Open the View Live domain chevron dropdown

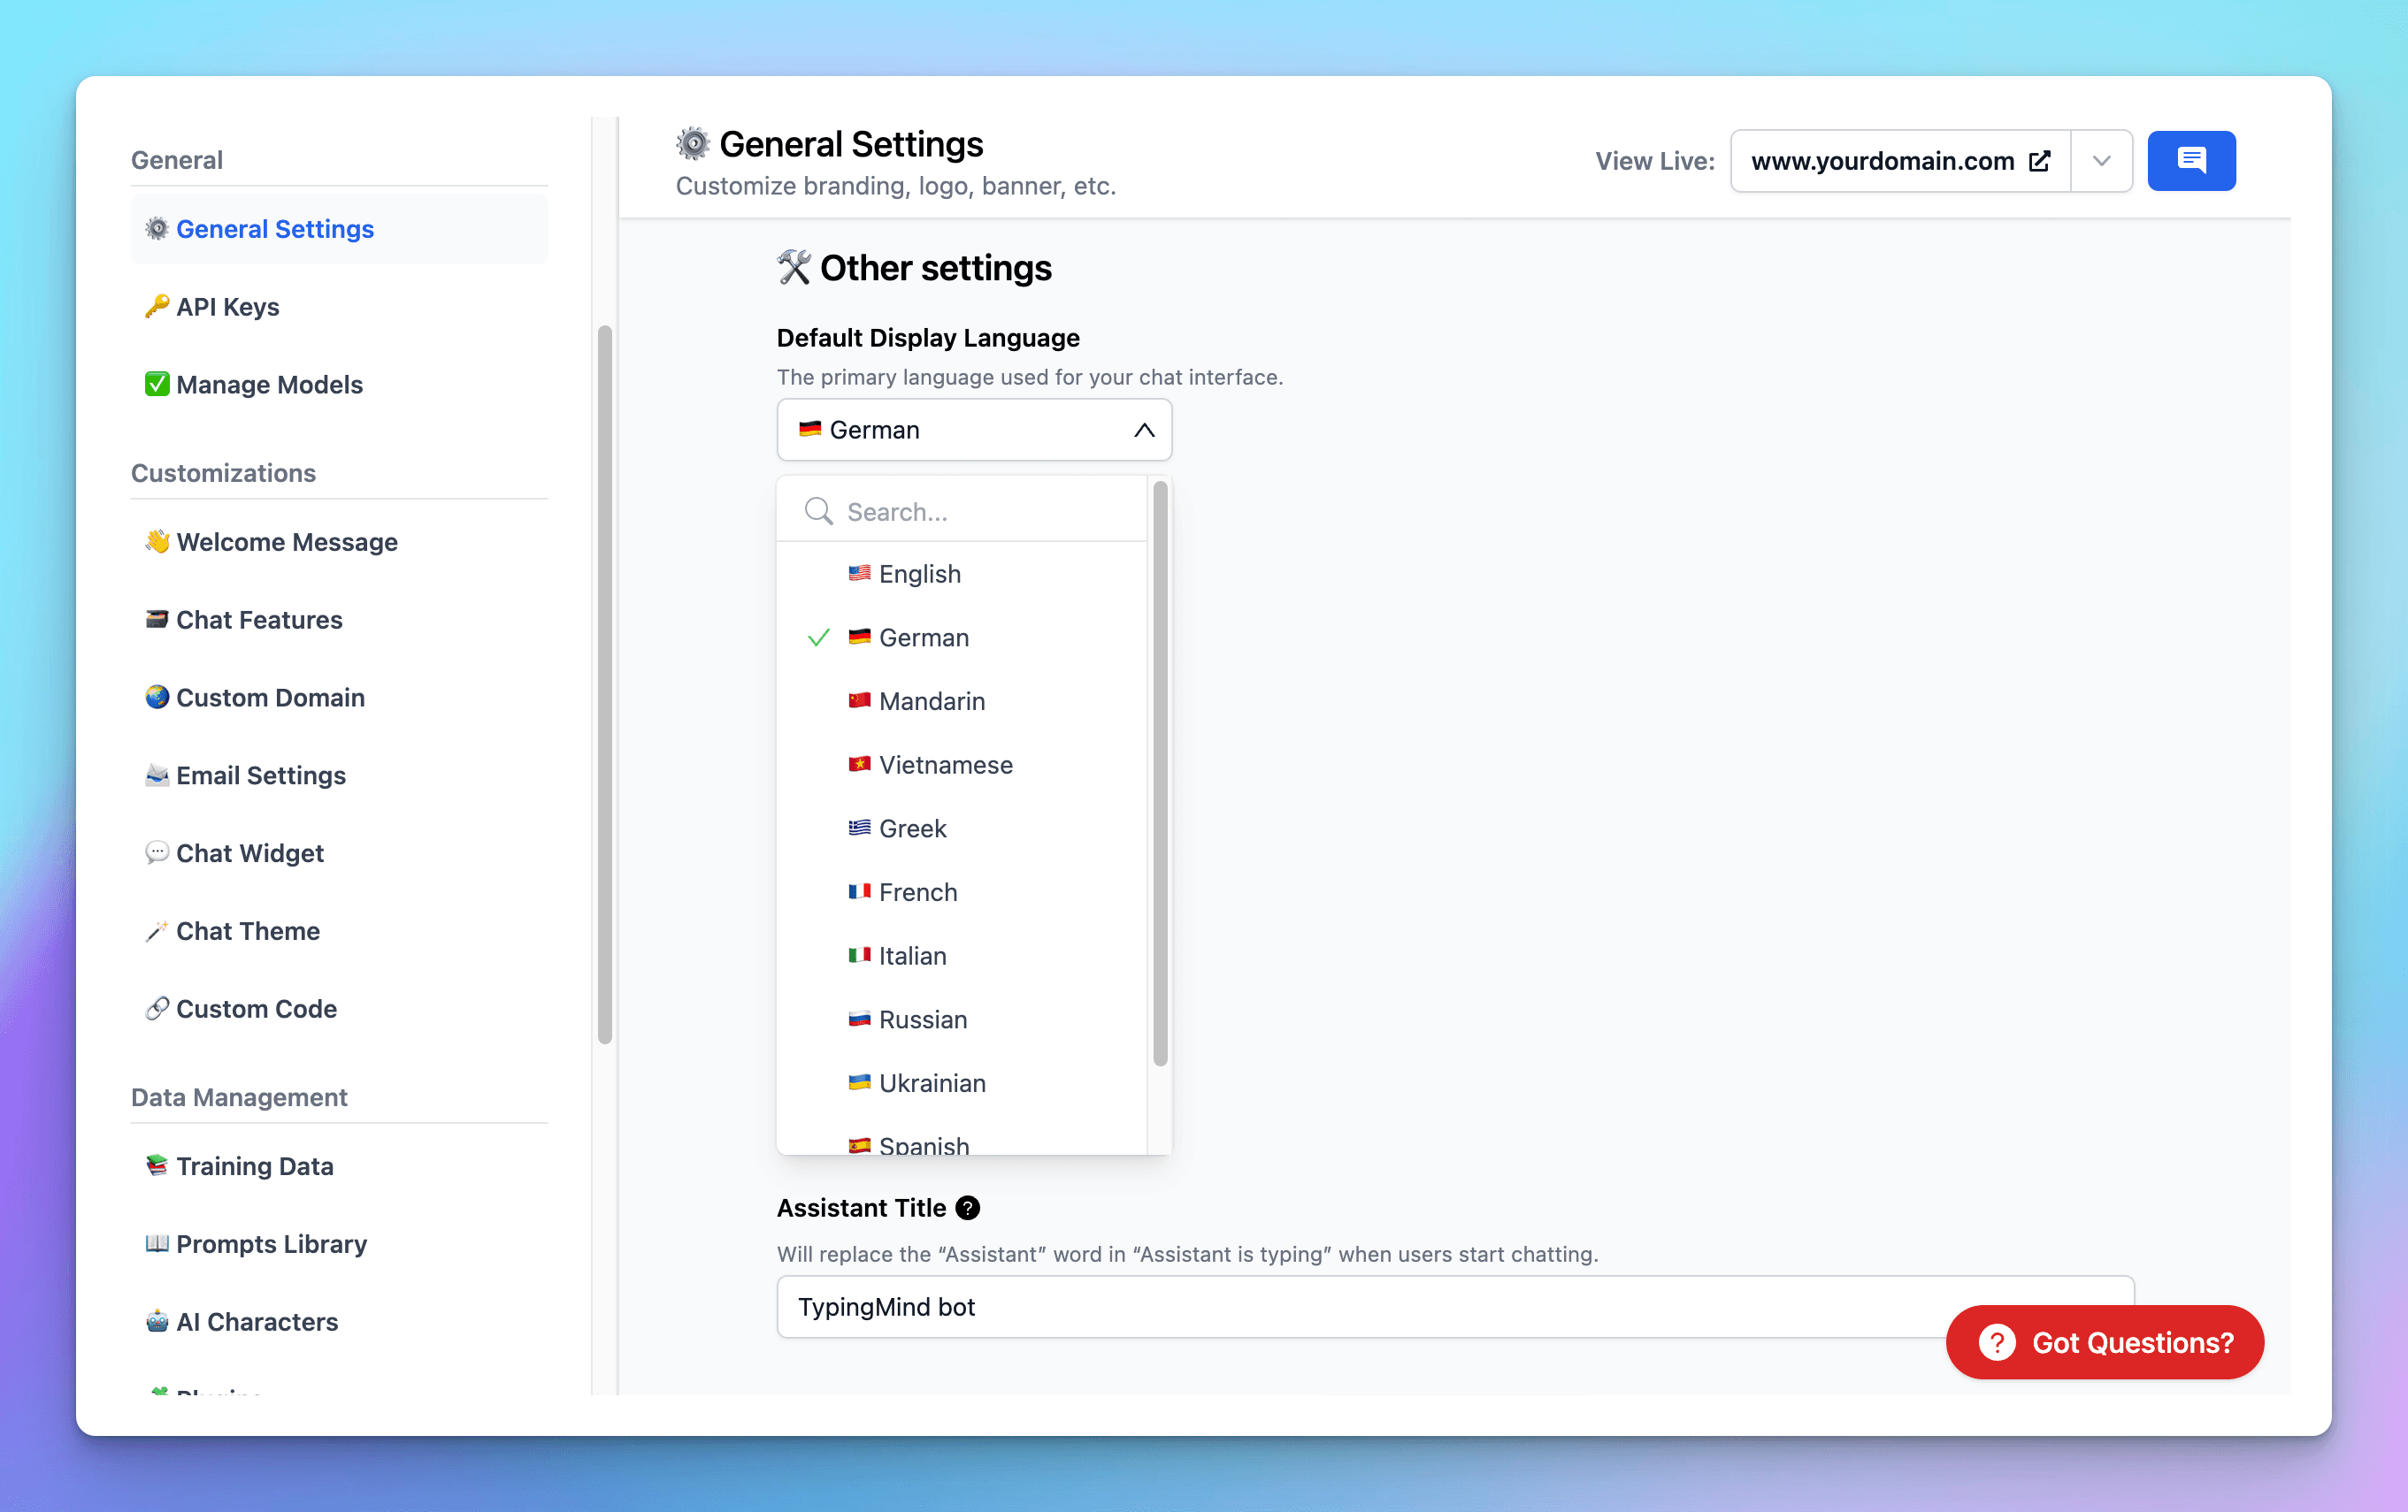click(2101, 161)
